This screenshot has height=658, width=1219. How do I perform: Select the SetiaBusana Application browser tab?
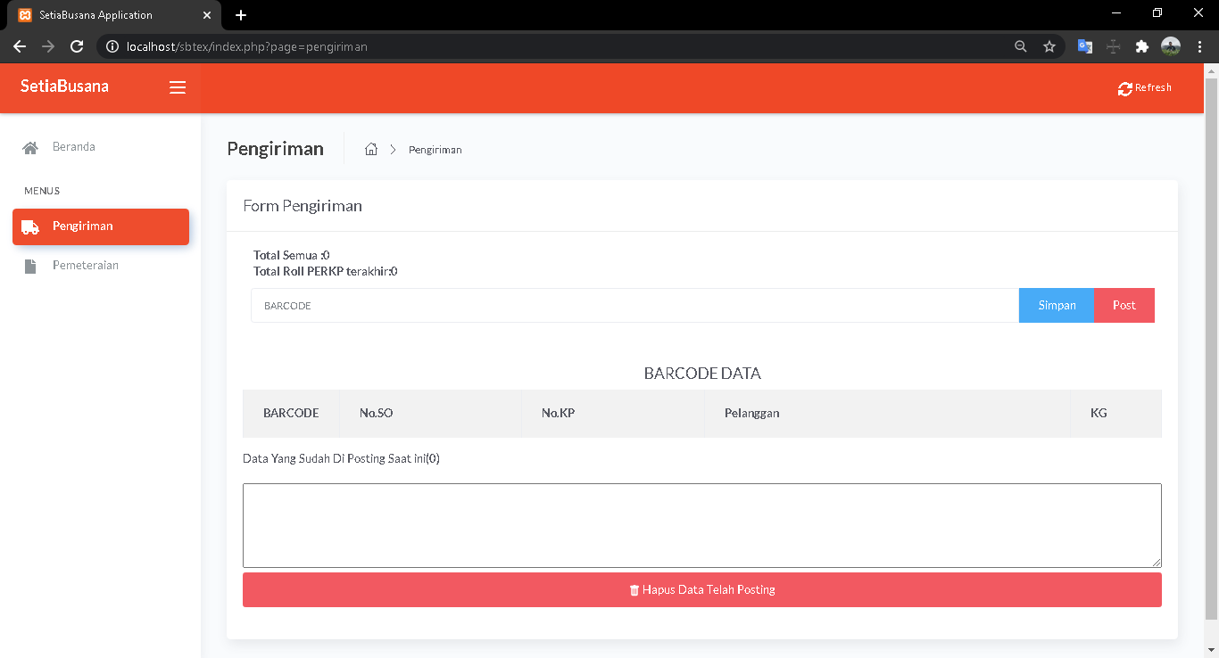(107, 15)
